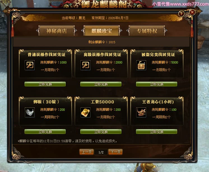Viewport: 209px width, 172px height.
Task: Click 立即兑换 under 高级误操作找回凭证
Action: click(x=101, y=84)
